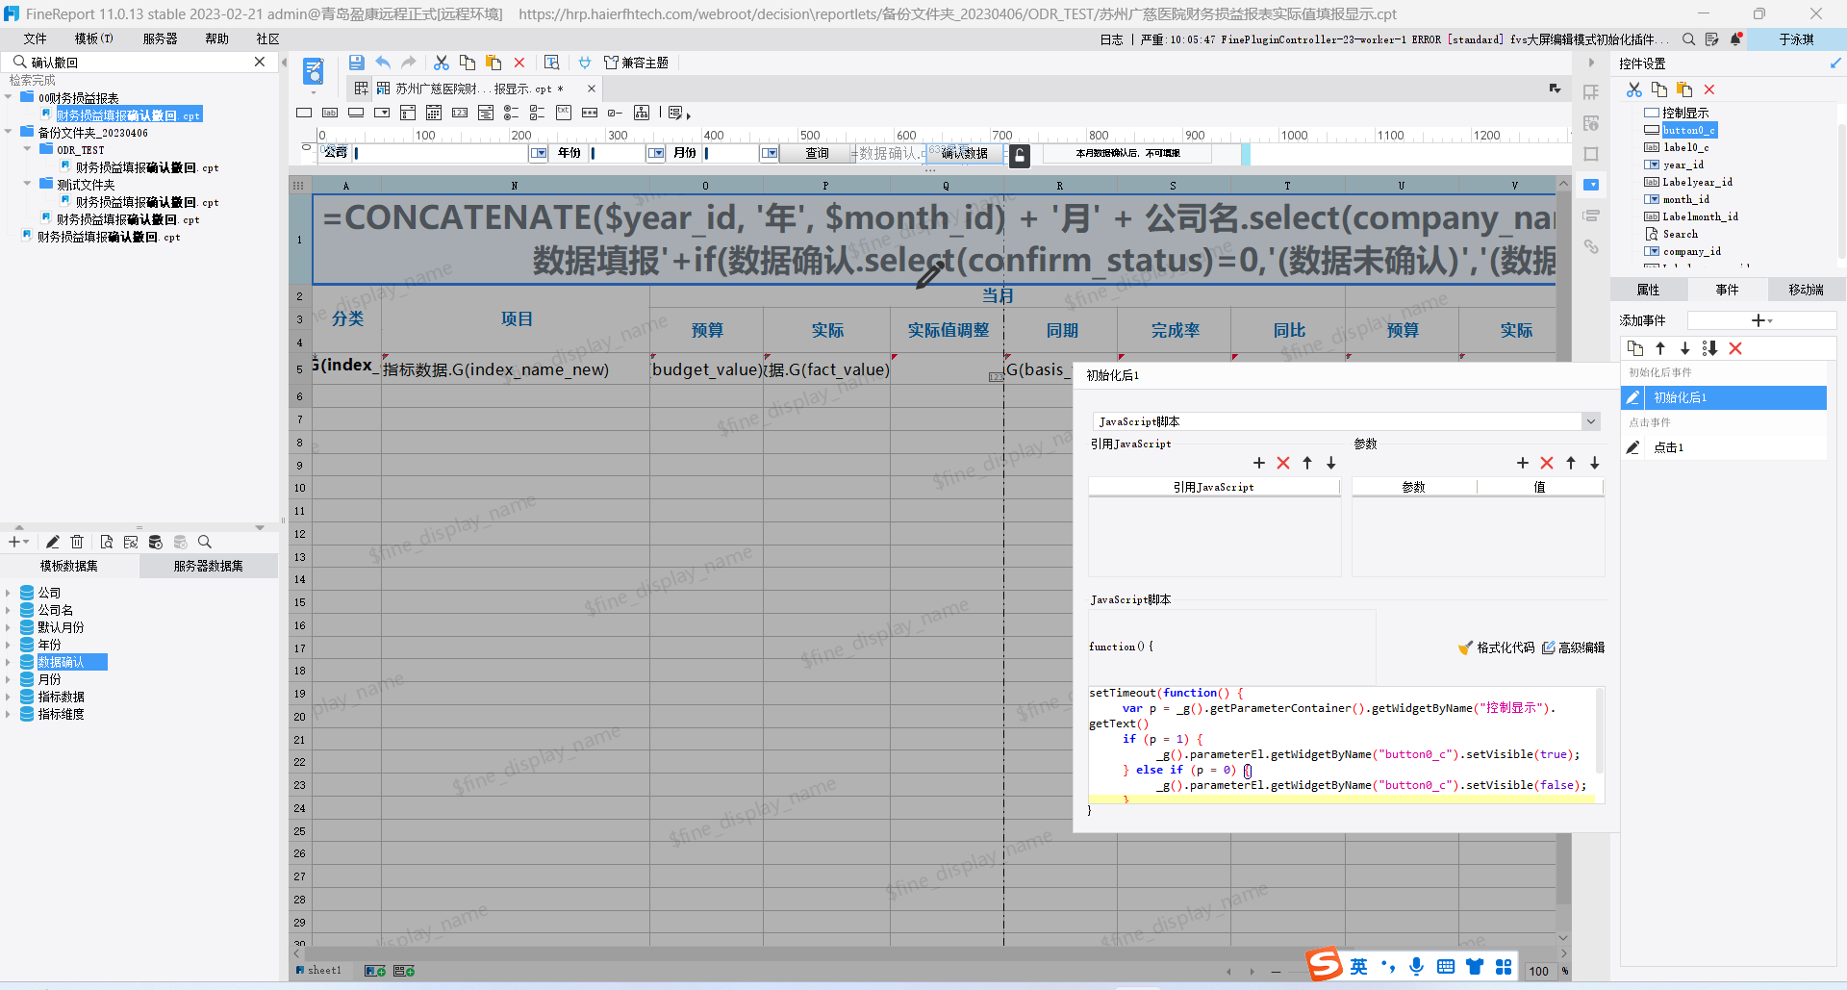The image size is (1847, 990).
Task: Click microphone icon in Sogou input bar
Action: (1417, 966)
